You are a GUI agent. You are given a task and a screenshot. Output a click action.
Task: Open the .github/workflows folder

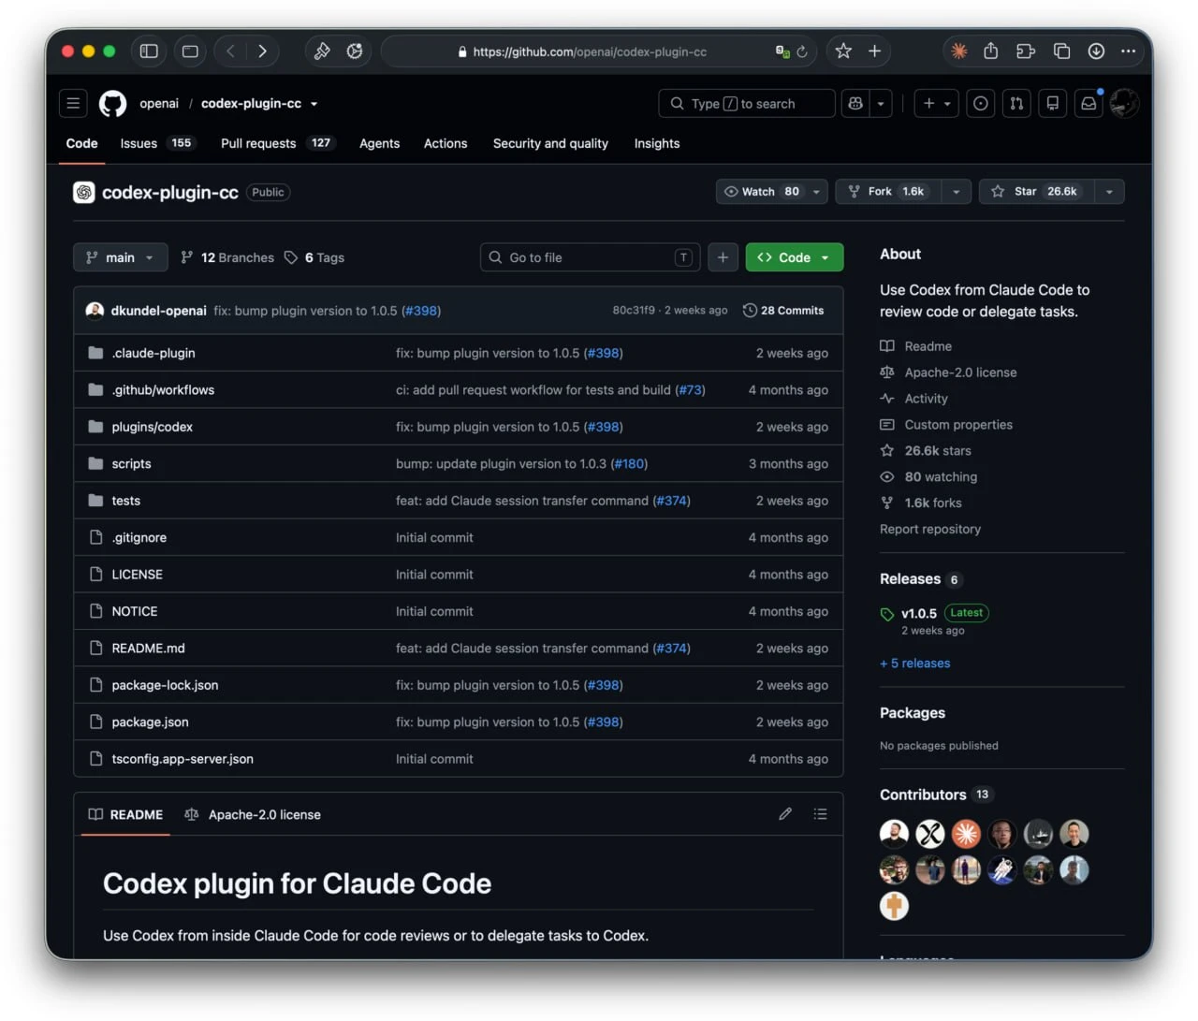pos(163,389)
